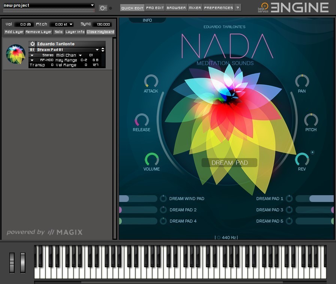Click the panic button with exclamation mark
Viewport: 336px width, 284px height.
(x=103, y=8)
